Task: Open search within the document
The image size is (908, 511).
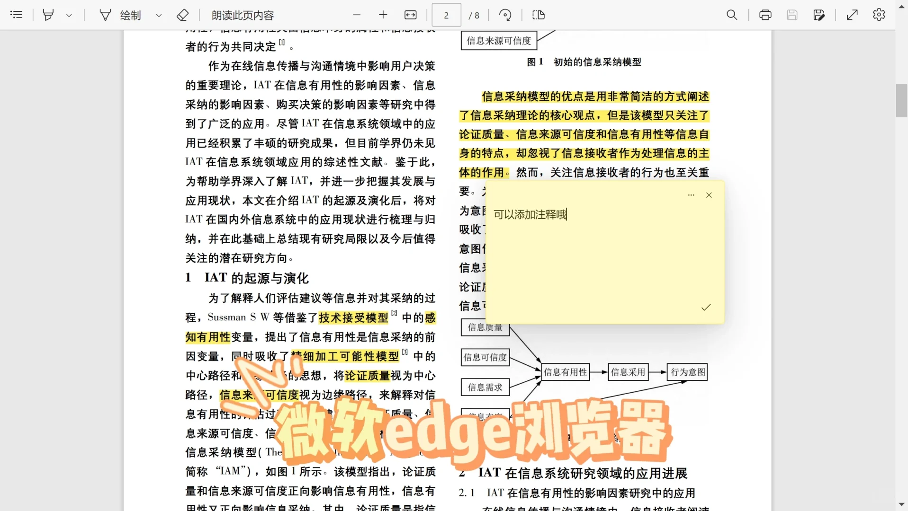Action: click(x=731, y=15)
